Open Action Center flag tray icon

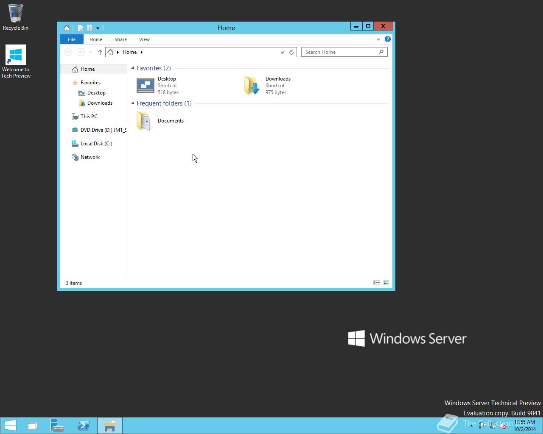[482, 426]
